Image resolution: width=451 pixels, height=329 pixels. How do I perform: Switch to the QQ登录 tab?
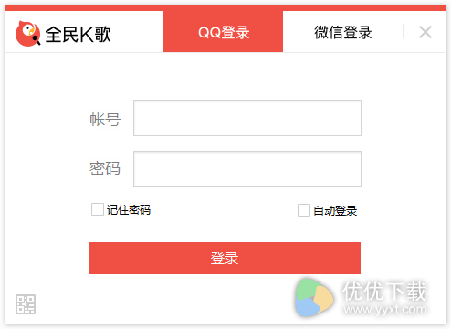pos(224,32)
